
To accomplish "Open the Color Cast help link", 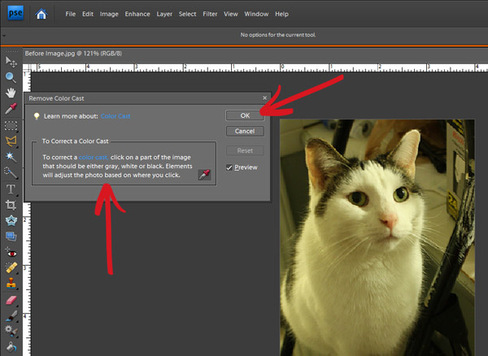I will pos(115,116).
